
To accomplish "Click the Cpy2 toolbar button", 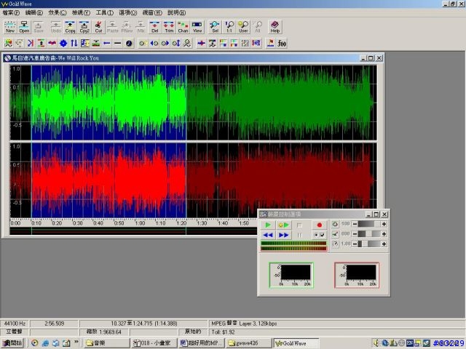I will pos(84,27).
